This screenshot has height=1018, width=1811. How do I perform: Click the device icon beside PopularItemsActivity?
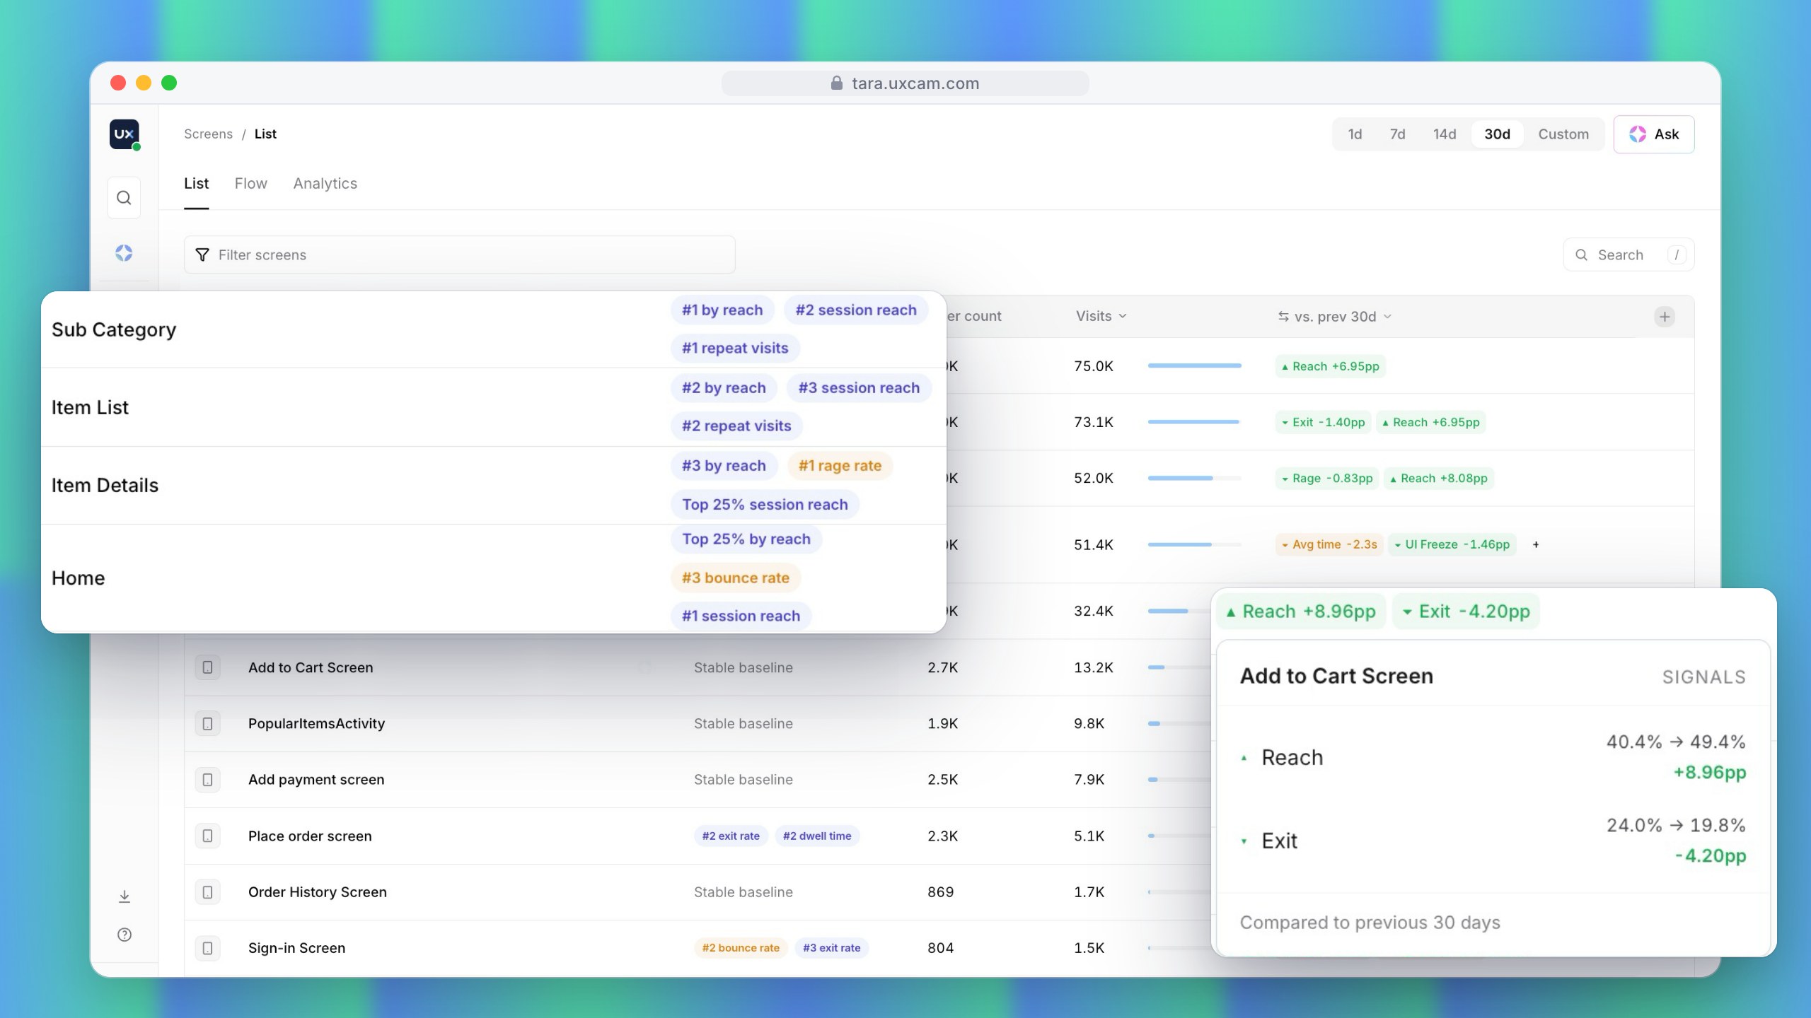[x=207, y=723]
